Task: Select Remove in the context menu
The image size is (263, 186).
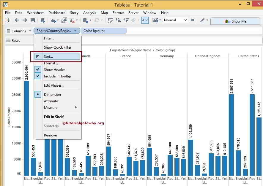Action: click(50, 135)
